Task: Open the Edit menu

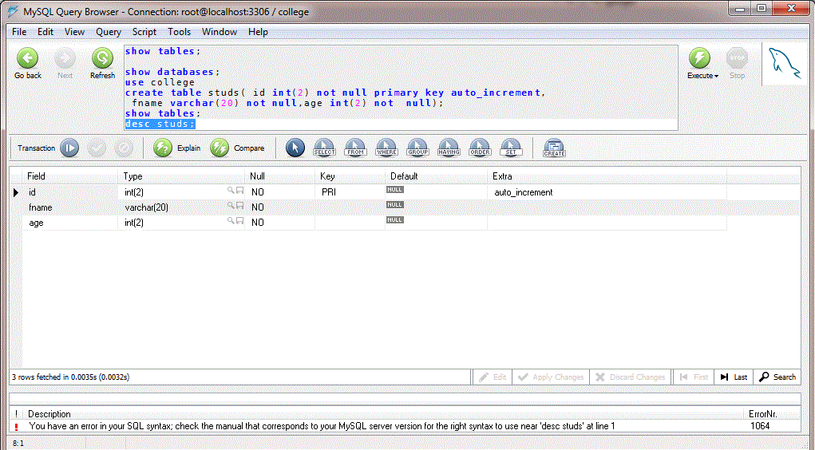Action: click(x=45, y=32)
